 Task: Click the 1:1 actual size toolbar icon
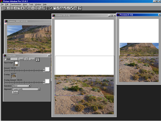[x=29, y=8]
